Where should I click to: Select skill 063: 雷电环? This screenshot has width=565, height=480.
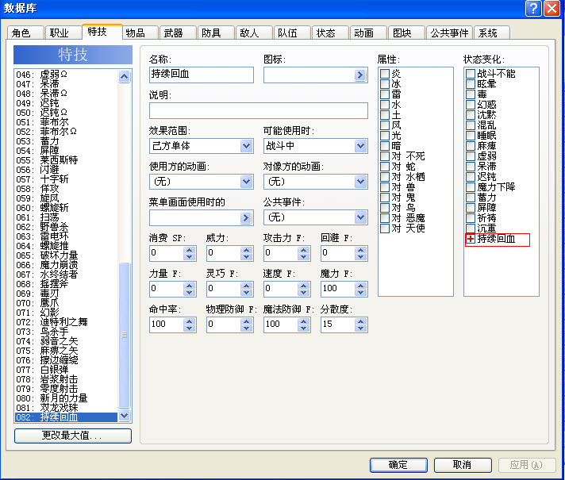tap(66, 236)
